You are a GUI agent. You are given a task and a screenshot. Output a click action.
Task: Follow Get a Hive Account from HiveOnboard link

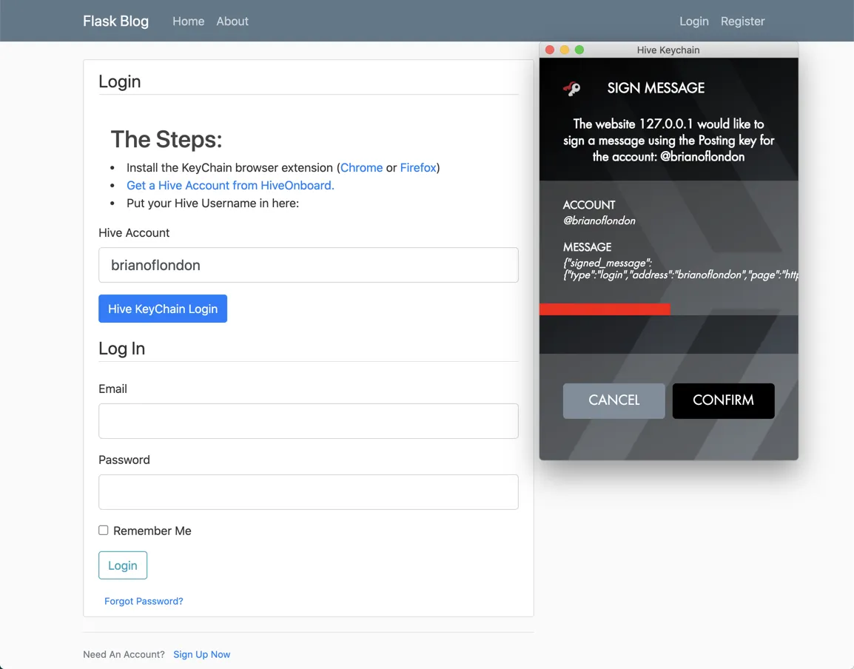[230, 185]
